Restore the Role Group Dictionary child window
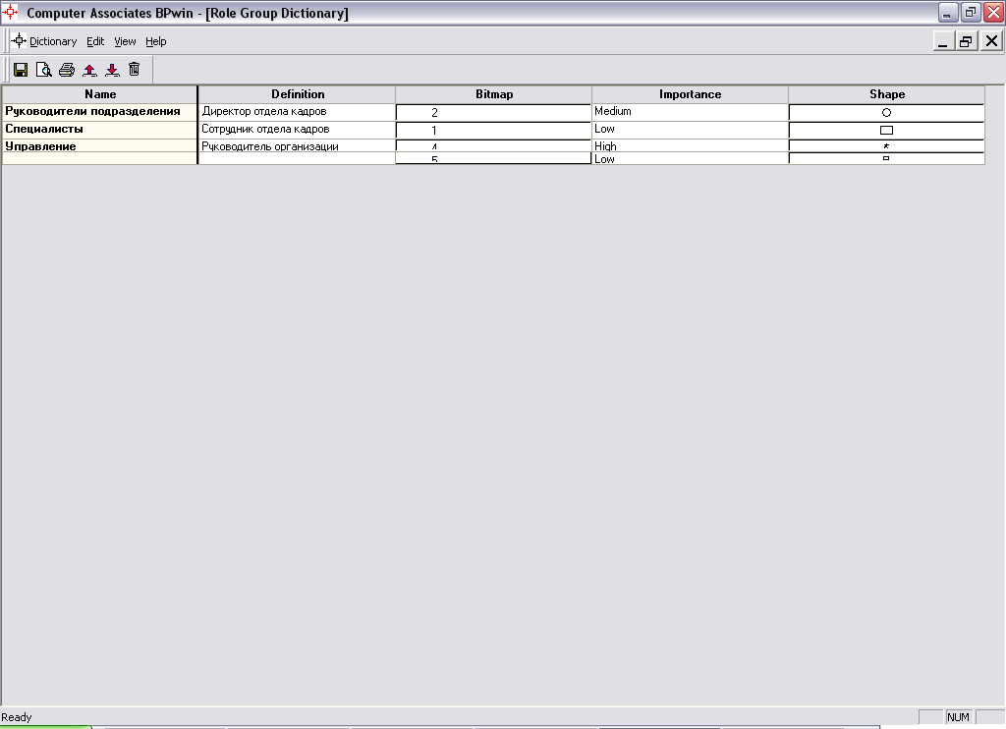This screenshot has width=1006, height=729. (966, 41)
